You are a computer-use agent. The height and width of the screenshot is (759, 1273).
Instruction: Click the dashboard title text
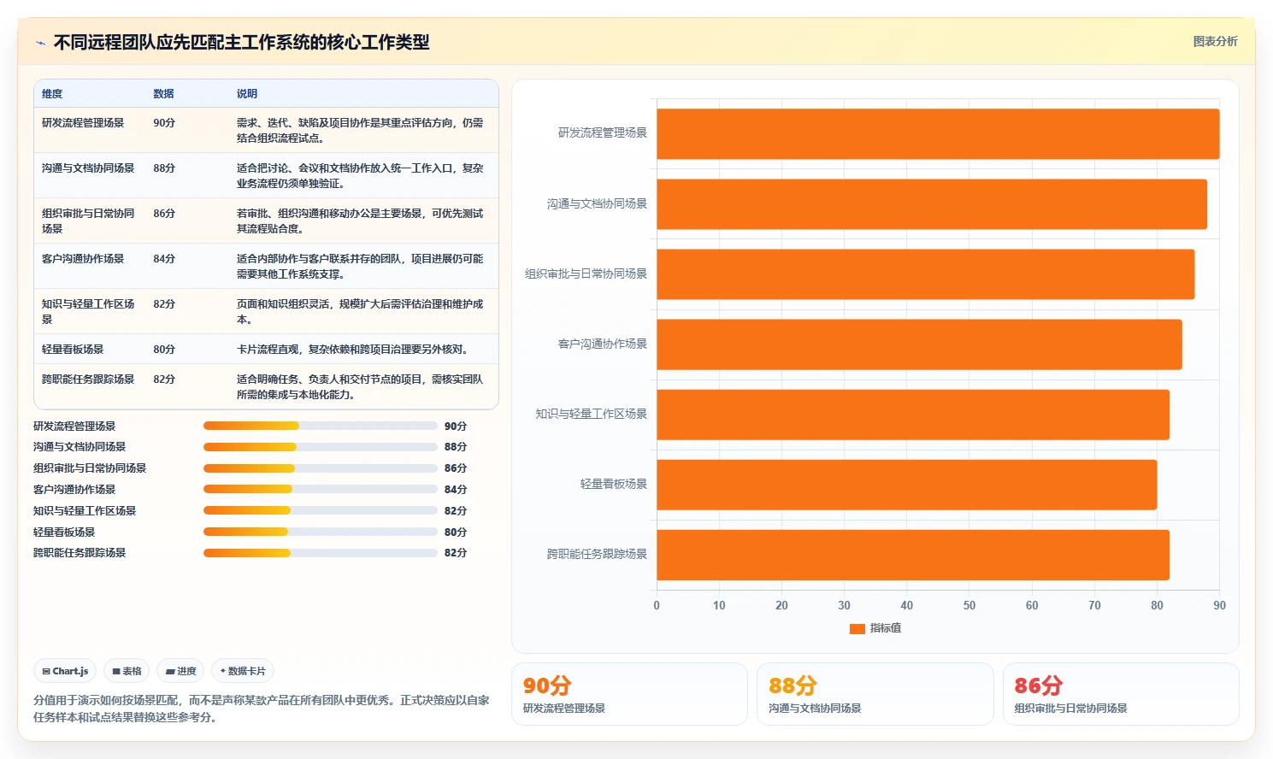coord(242,43)
